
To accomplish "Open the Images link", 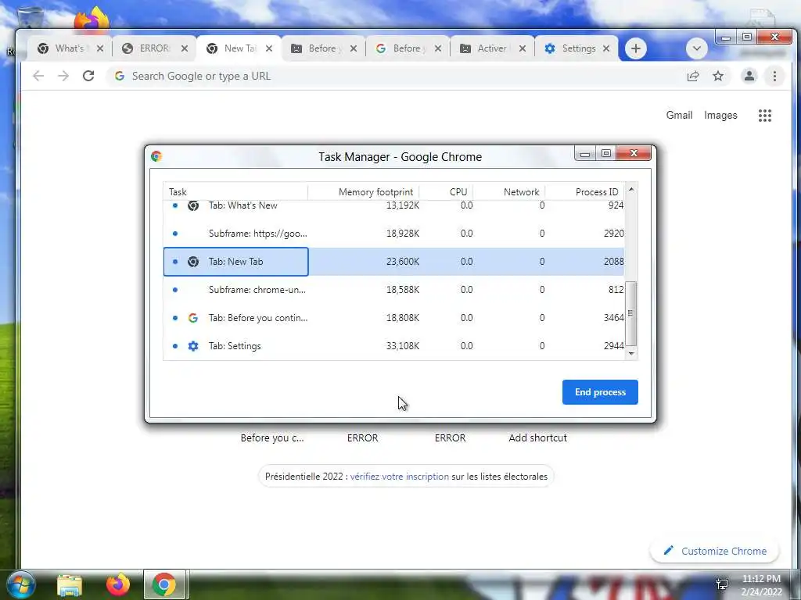I will 720,116.
